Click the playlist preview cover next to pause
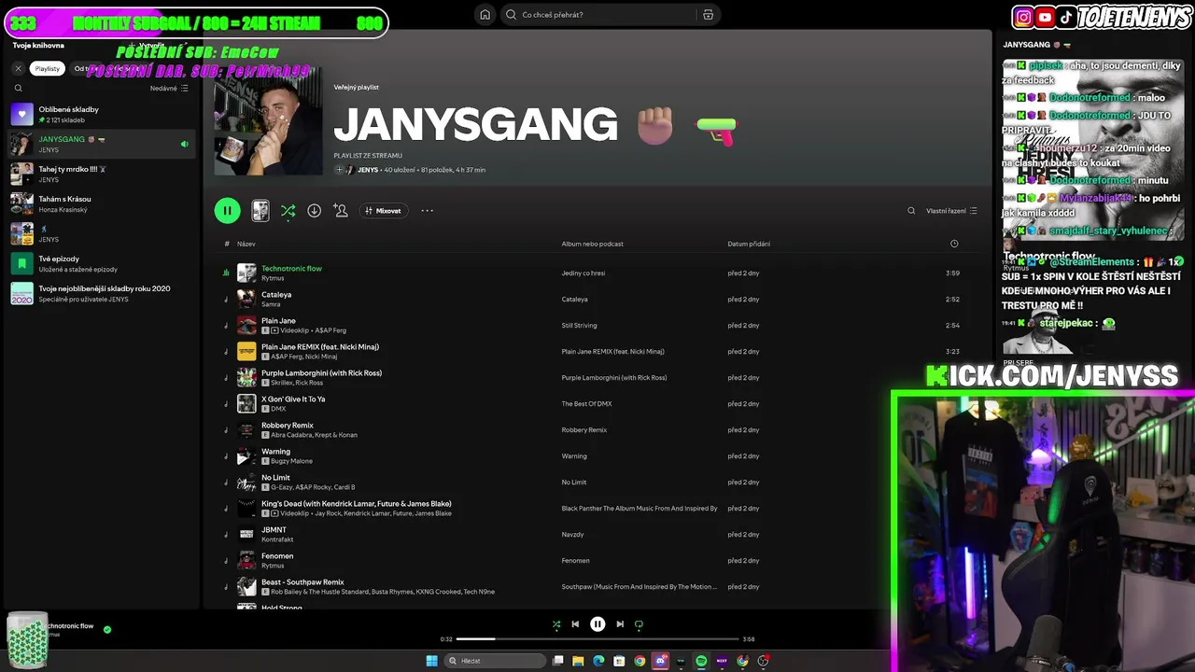 [260, 211]
